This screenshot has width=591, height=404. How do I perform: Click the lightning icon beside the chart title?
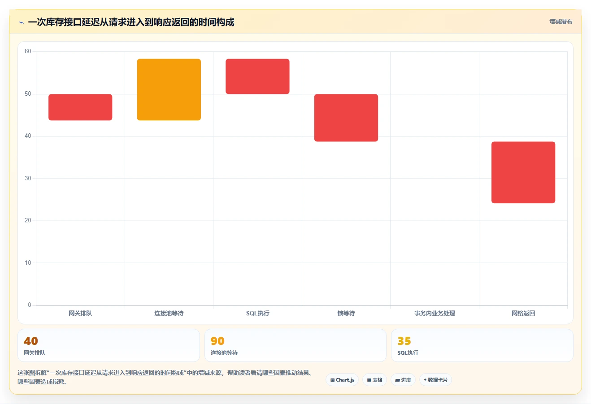(x=21, y=22)
